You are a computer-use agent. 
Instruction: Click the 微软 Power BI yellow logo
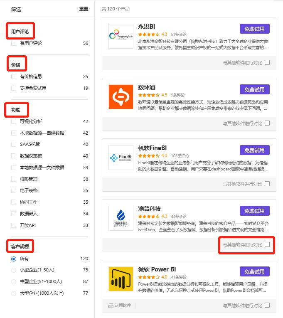coord(121,279)
